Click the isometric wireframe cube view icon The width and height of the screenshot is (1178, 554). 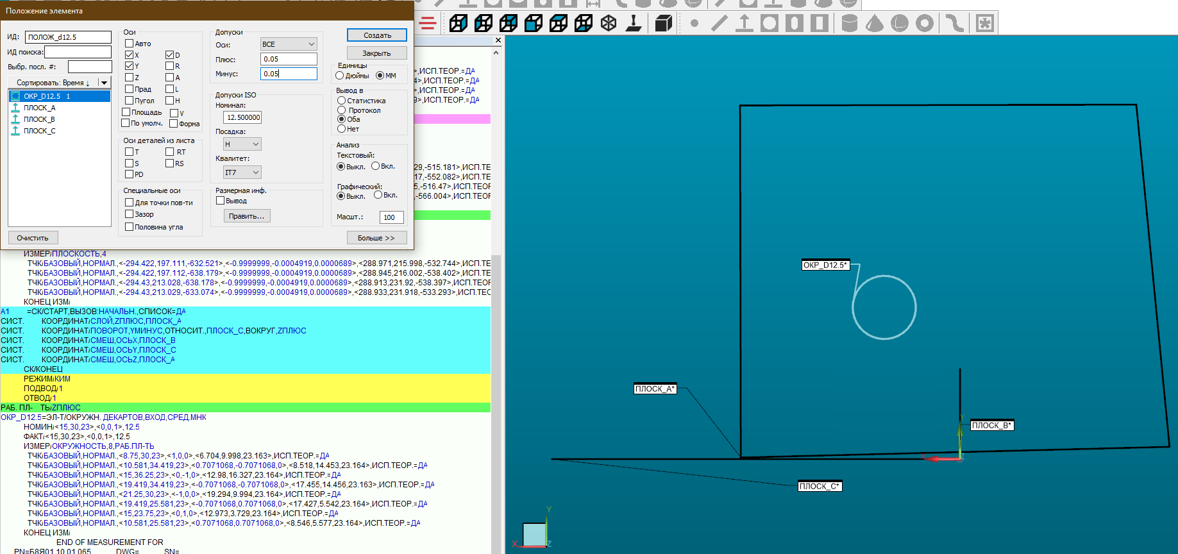click(x=608, y=24)
